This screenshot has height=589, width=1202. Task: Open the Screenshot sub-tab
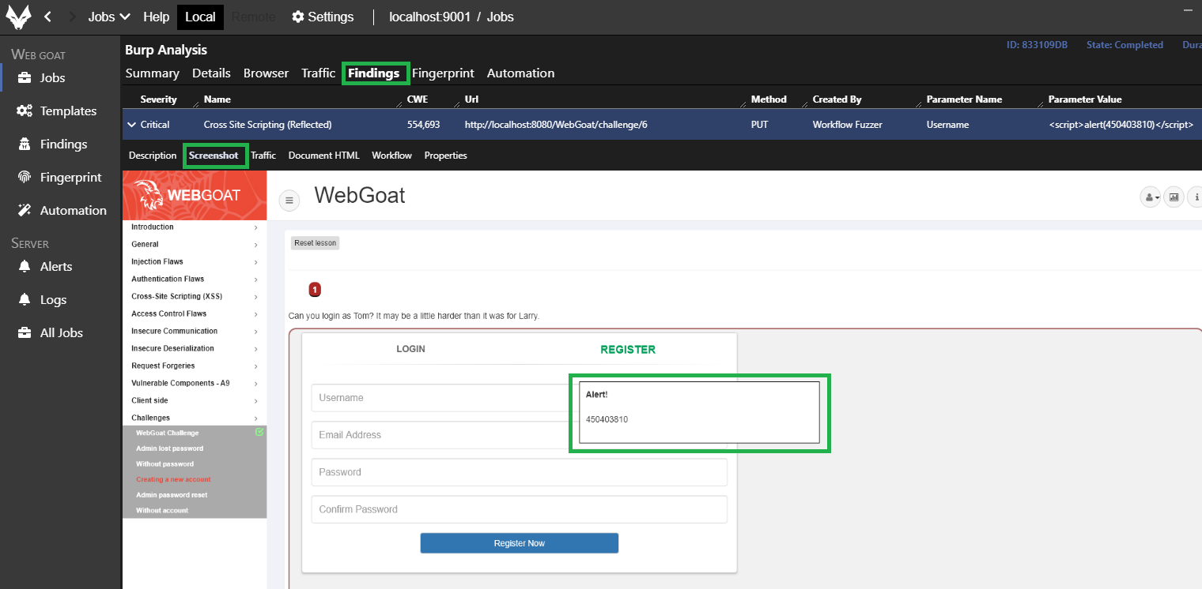pos(214,156)
